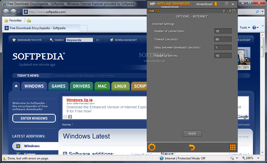Click the Softpedia RSS feed icon
Screen dimensions: 267x163
coord(65,154)
